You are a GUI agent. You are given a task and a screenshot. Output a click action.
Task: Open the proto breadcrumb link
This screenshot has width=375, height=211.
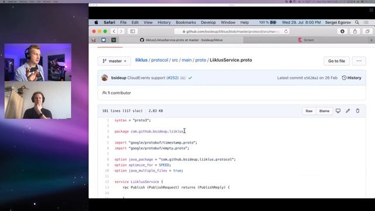pos(200,60)
